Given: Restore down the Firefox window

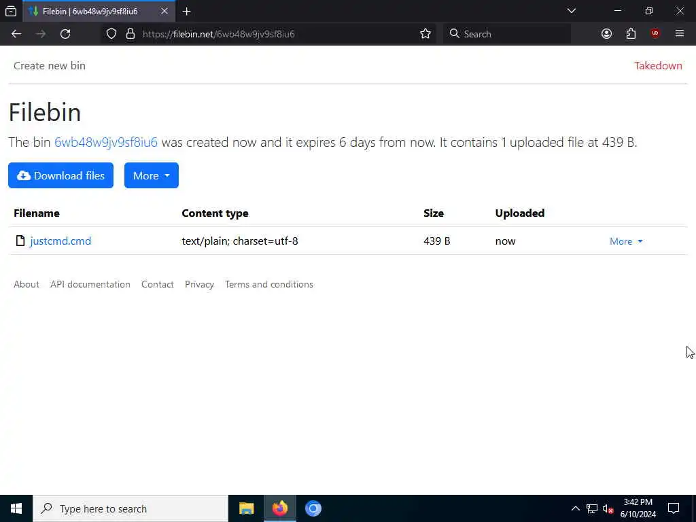Looking at the screenshot, I should pyautogui.click(x=648, y=11).
